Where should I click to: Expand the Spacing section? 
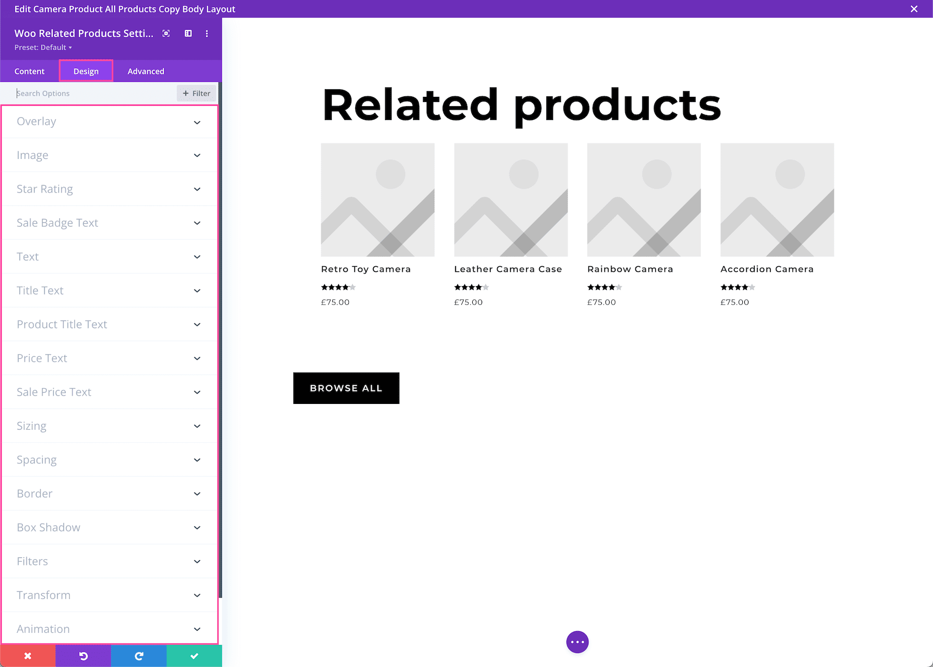[109, 460]
